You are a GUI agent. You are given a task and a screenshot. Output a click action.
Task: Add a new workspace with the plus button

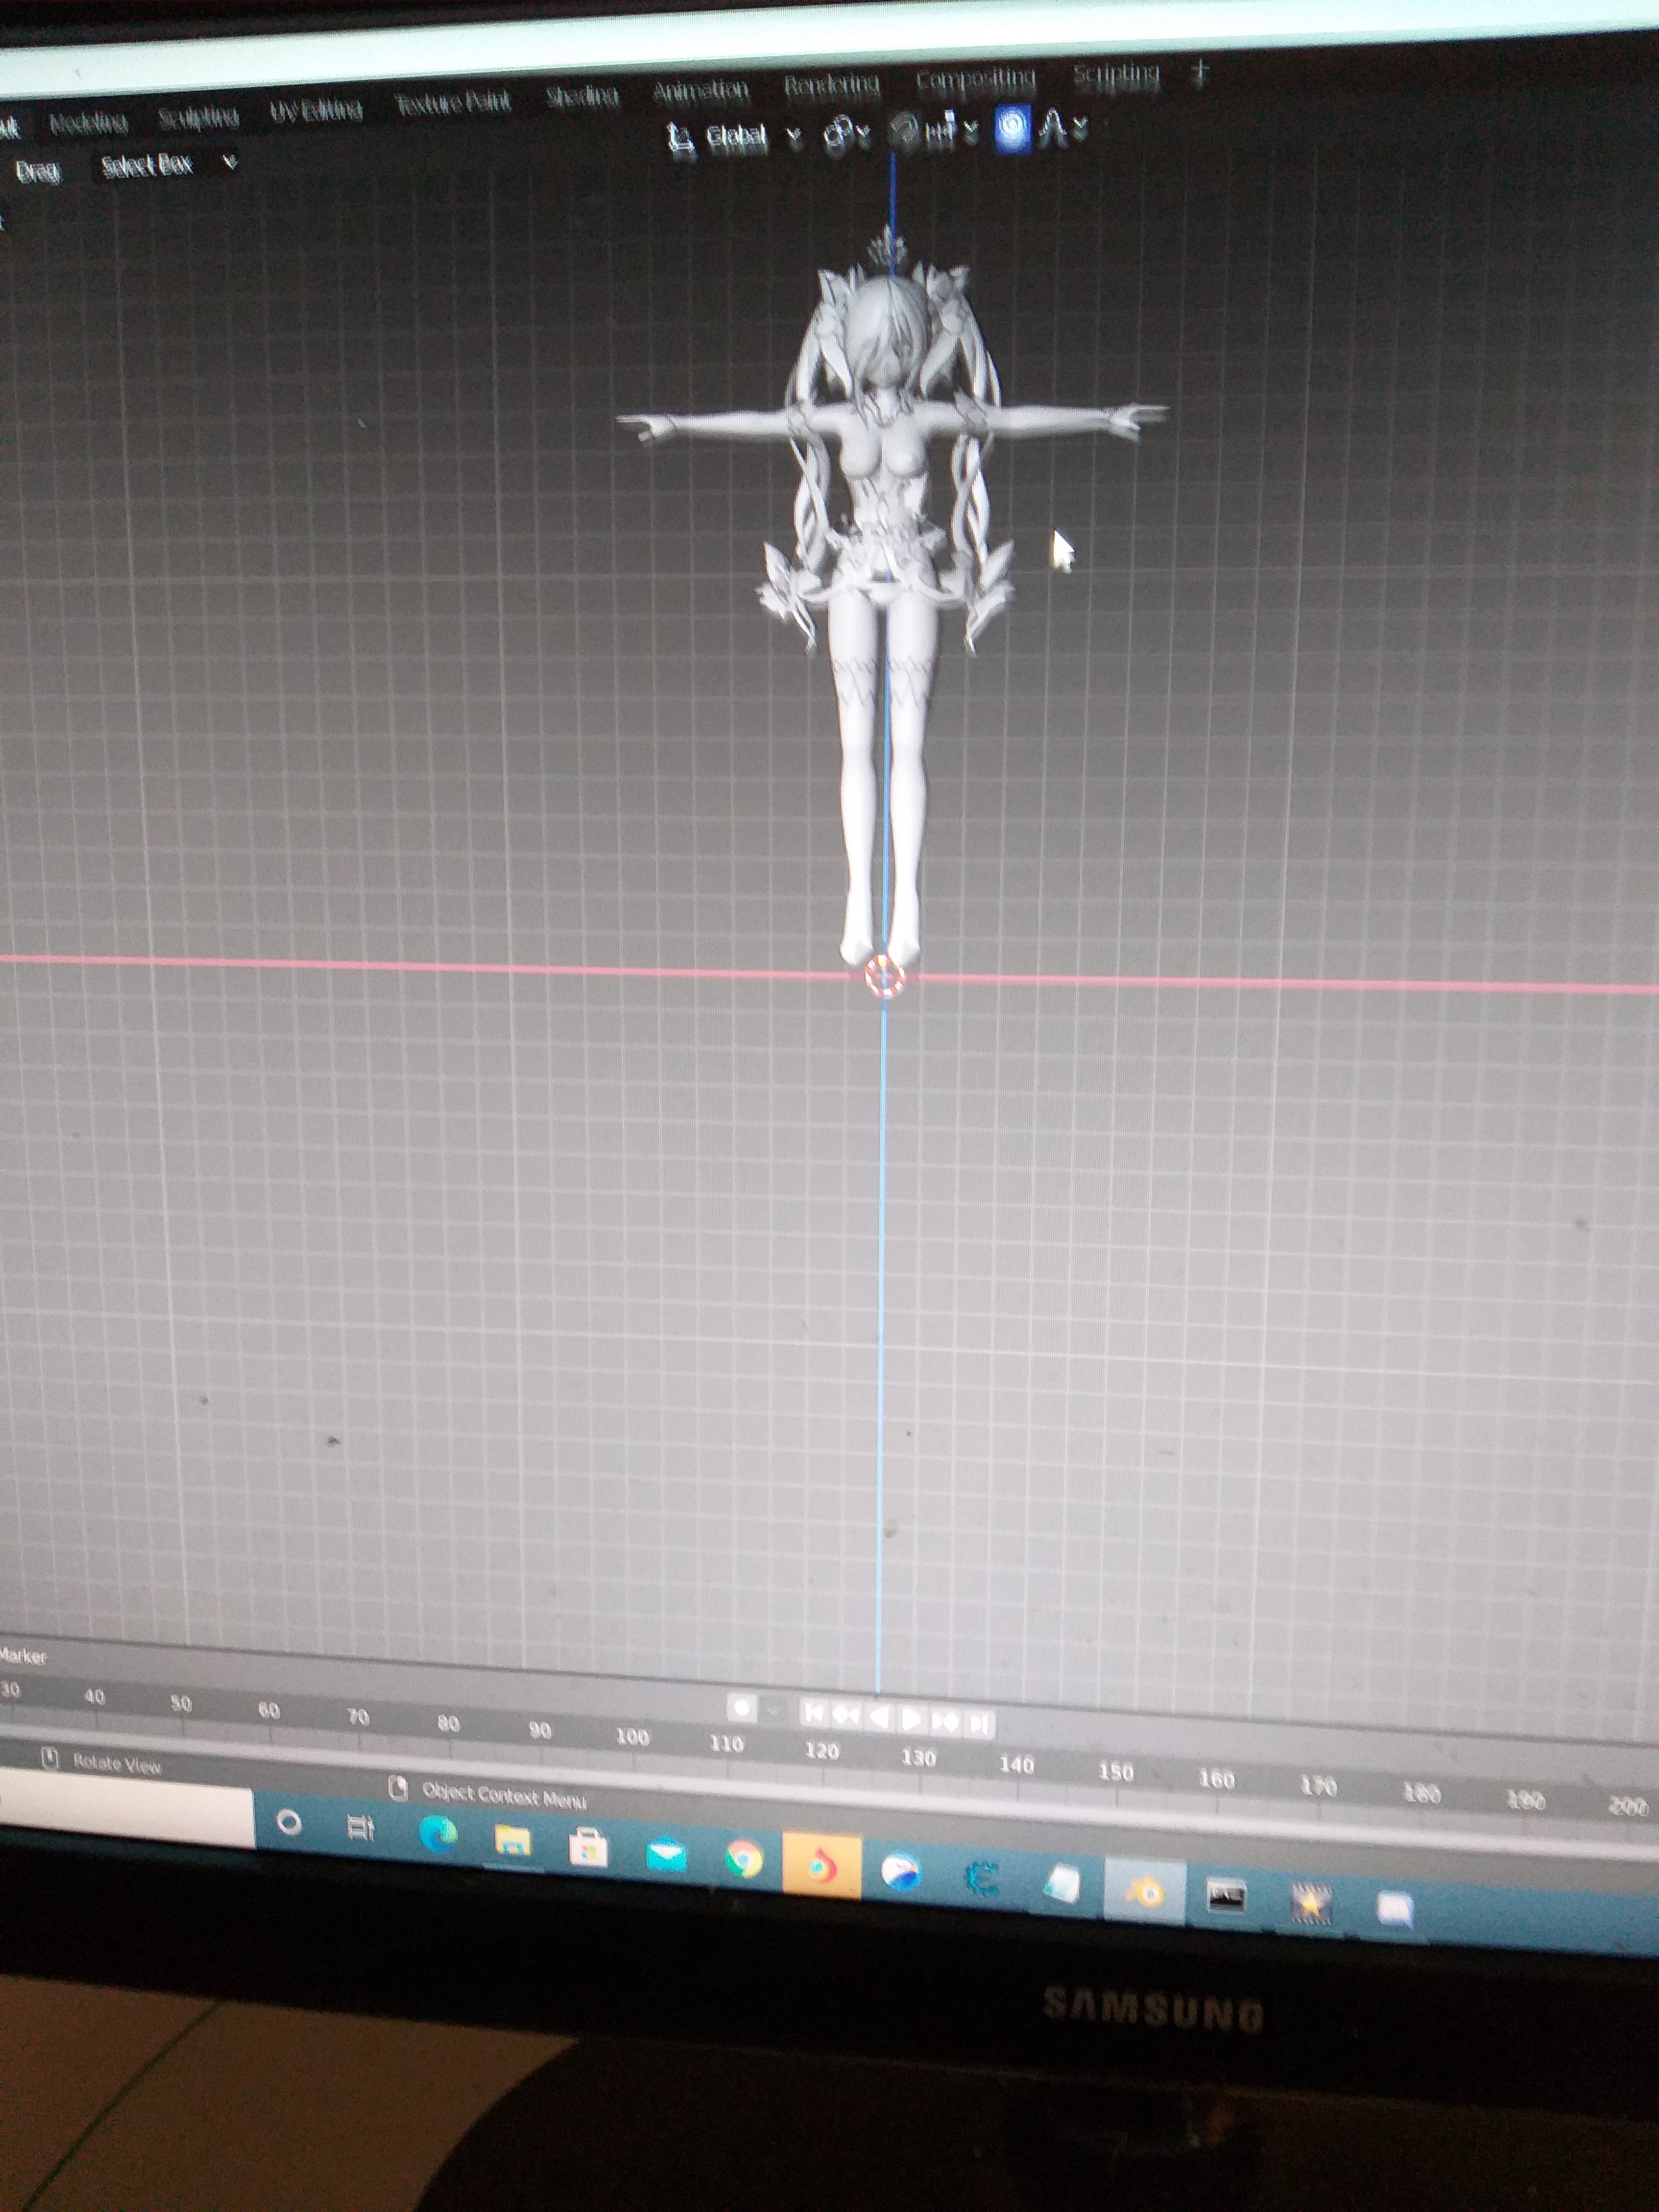[1201, 72]
